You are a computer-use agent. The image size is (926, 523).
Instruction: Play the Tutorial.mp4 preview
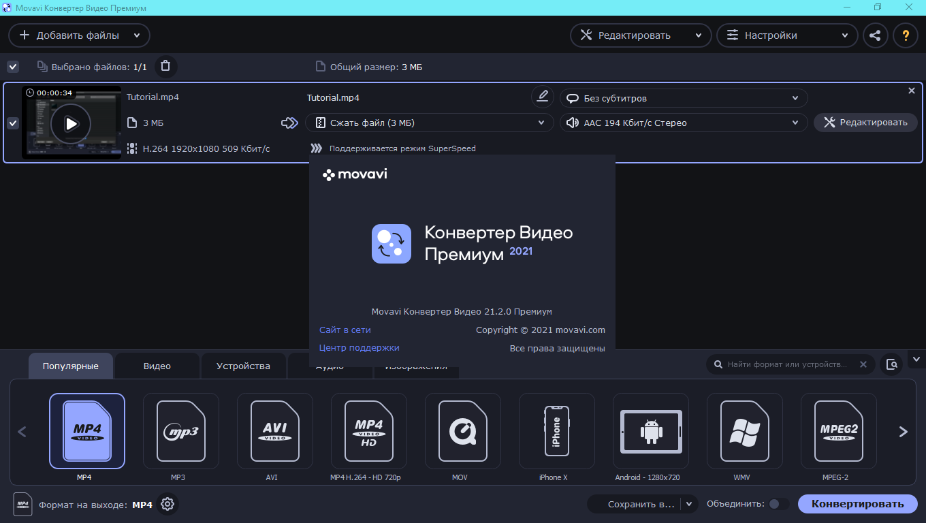[x=71, y=123]
